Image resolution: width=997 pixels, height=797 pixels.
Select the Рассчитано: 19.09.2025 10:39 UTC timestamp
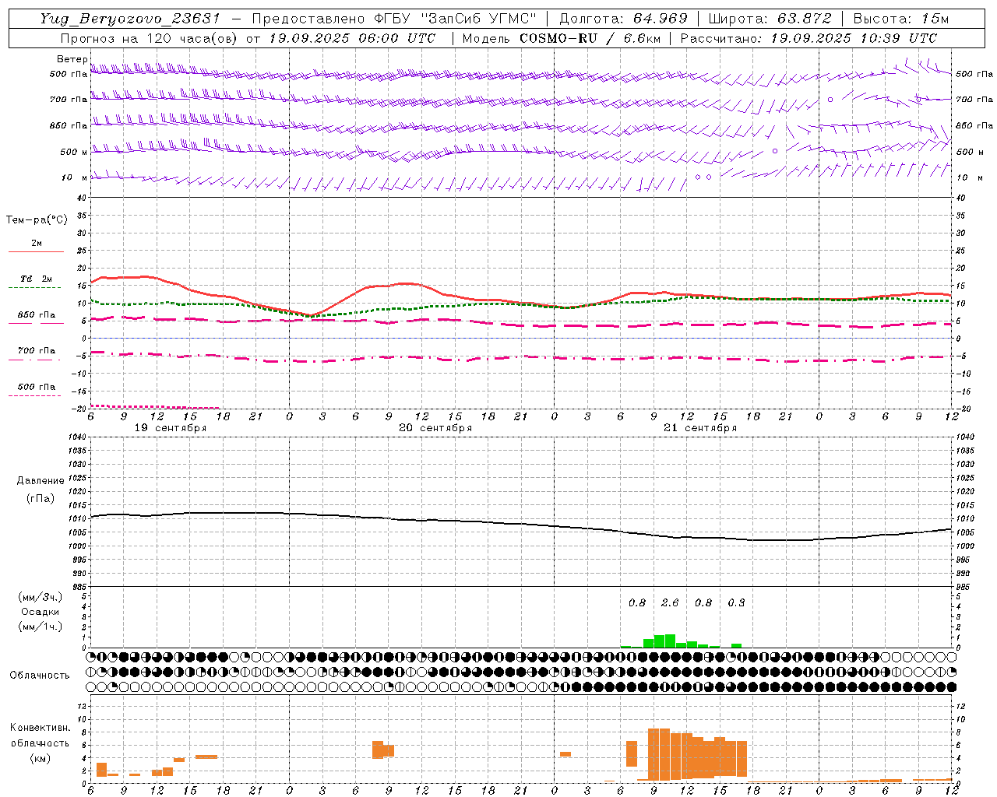(x=809, y=38)
